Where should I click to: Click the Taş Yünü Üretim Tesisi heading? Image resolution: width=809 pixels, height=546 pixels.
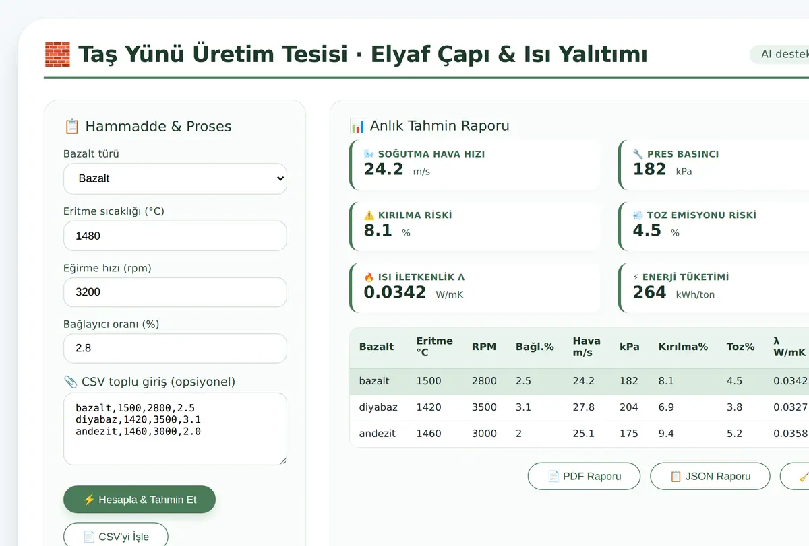coord(363,54)
